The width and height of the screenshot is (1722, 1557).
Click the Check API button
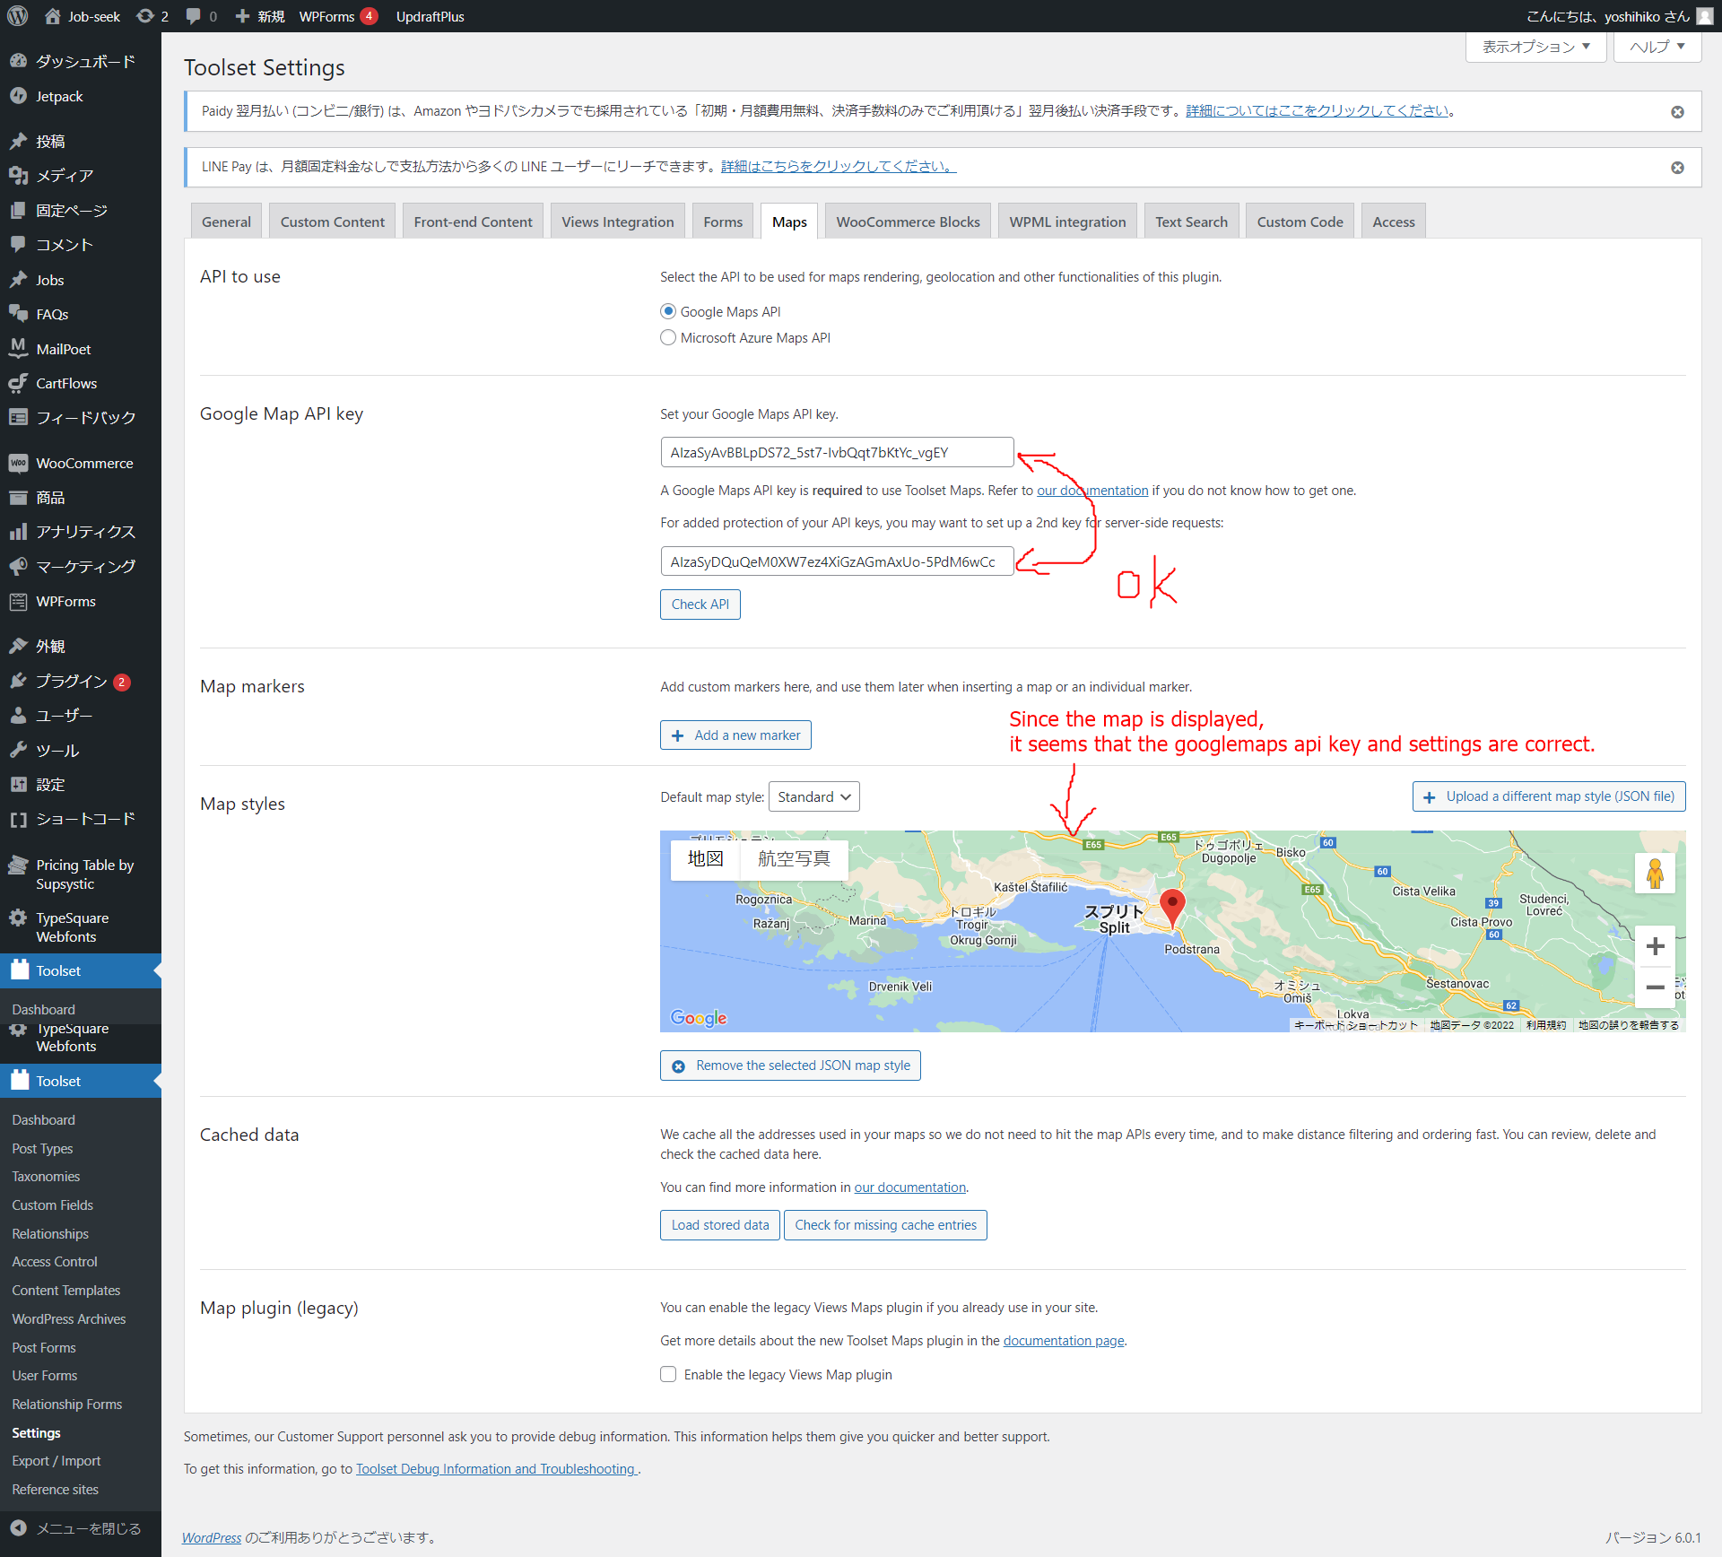tap(700, 605)
